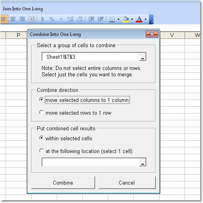
Task: Open the Toolbar Options arrow at toolbar end
Action: [x=151, y=20]
